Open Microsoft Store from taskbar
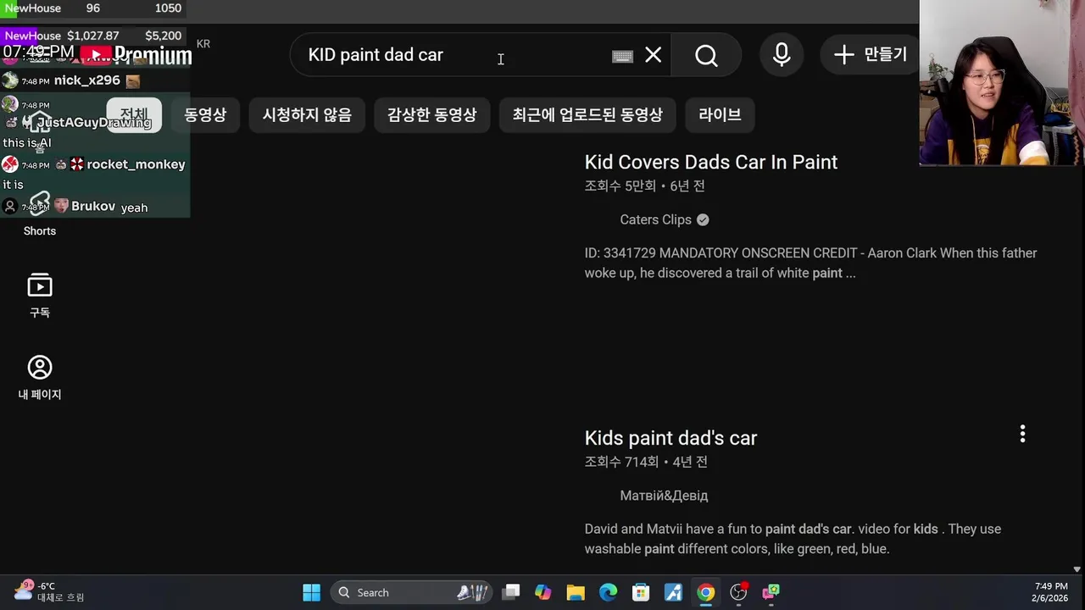The image size is (1085, 610). coord(641,592)
